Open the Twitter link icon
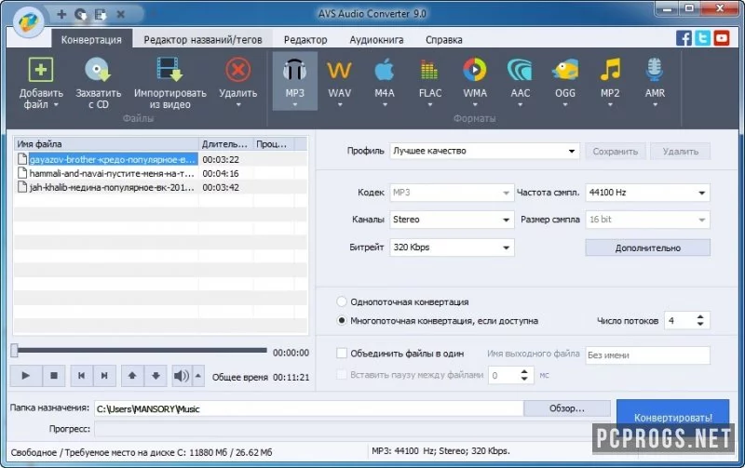The height and width of the screenshot is (468, 745). tap(702, 38)
